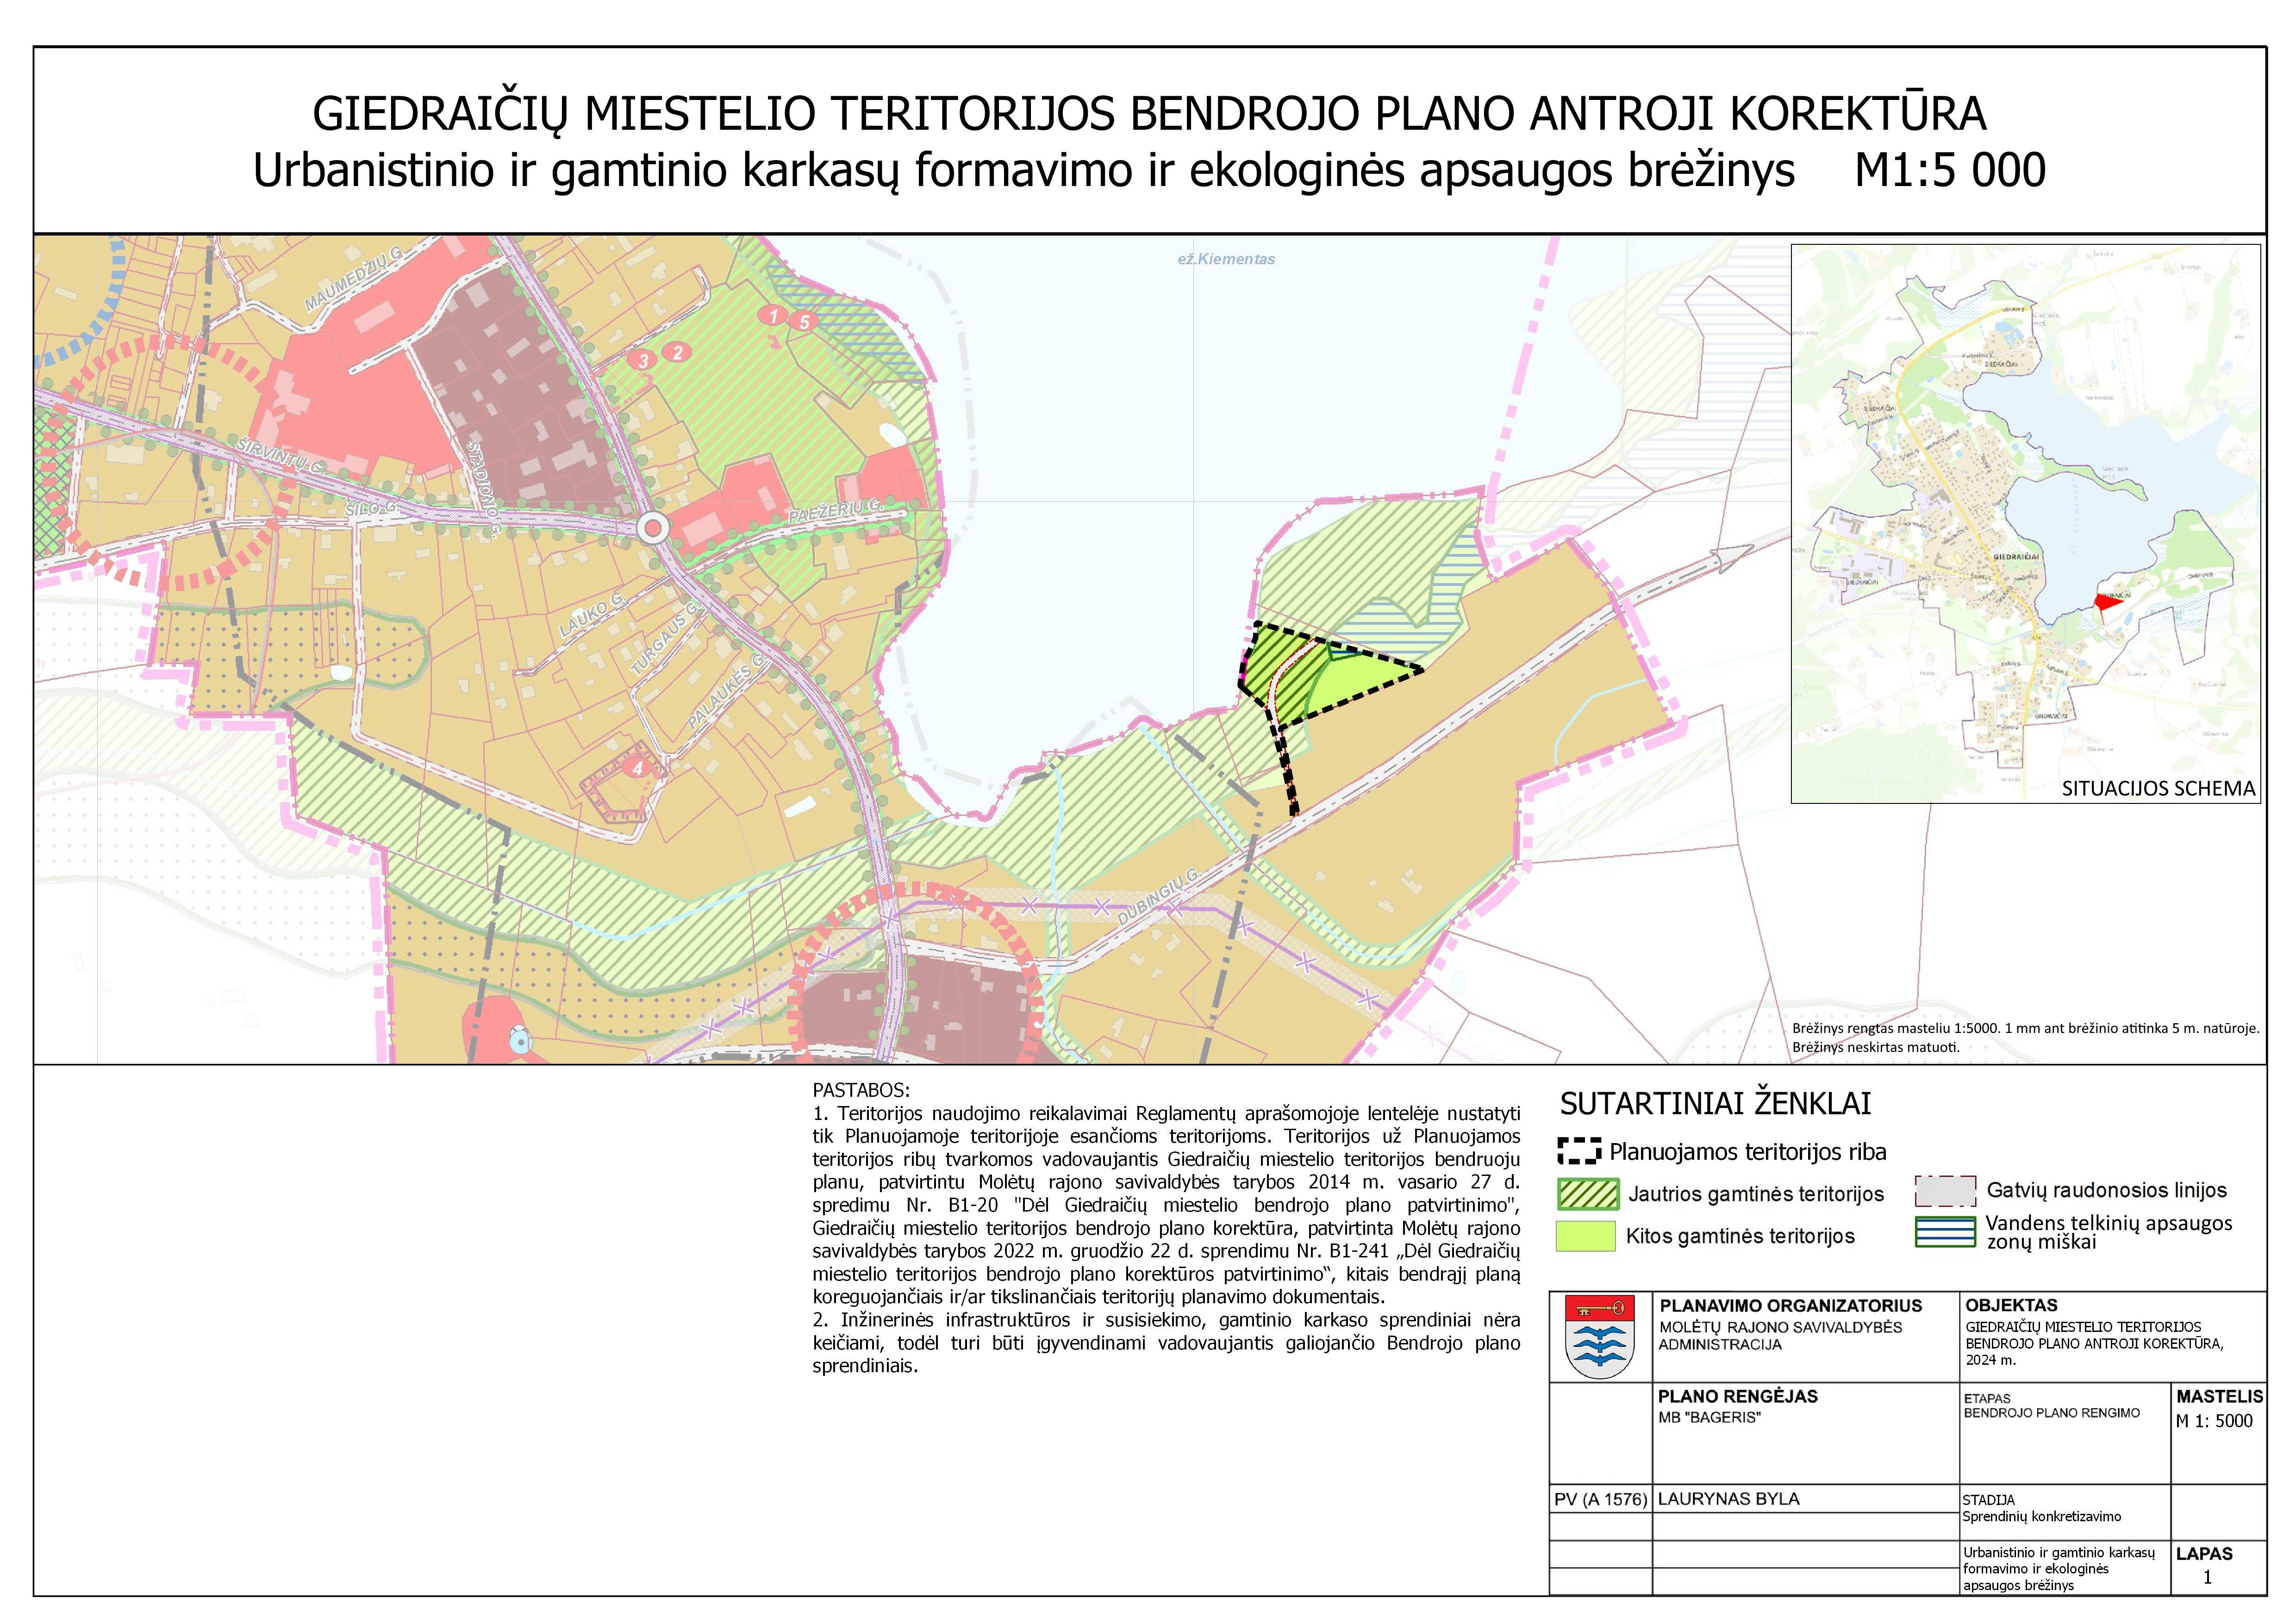This screenshot has height=1623, width=2296.
Task: Click the red location marker in Situacijos schema
Action: pos(2107,602)
